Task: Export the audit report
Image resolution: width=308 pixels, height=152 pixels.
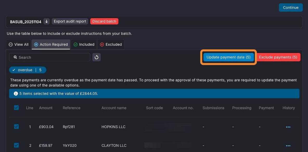Action: click(x=70, y=21)
